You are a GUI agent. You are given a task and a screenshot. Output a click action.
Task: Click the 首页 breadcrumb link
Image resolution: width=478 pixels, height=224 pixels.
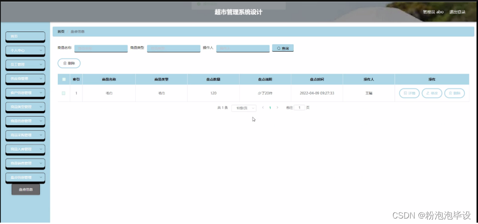click(61, 32)
